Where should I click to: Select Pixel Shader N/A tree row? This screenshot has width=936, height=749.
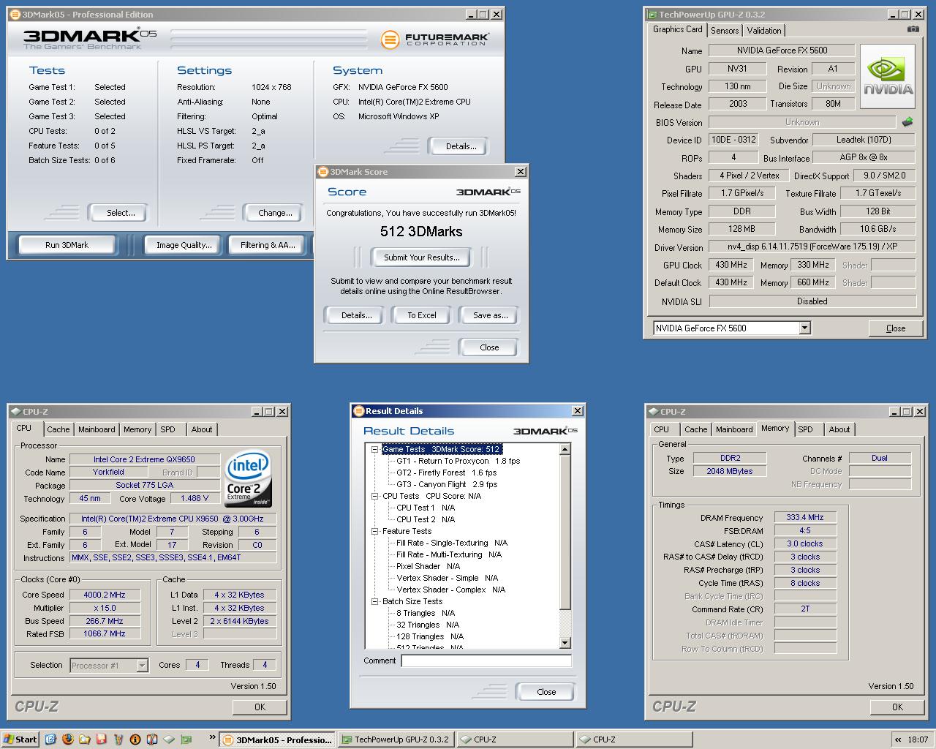coord(428,566)
